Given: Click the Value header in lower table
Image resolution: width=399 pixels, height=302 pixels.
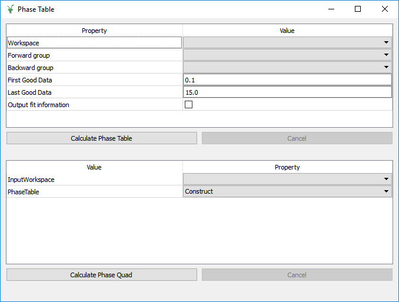Looking at the screenshot, I should click(x=94, y=167).
